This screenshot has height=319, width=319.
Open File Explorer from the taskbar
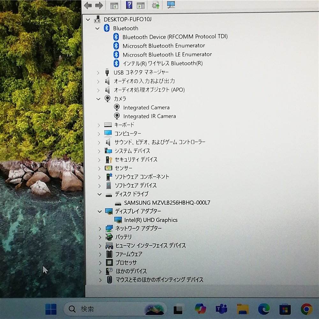tap(243, 309)
